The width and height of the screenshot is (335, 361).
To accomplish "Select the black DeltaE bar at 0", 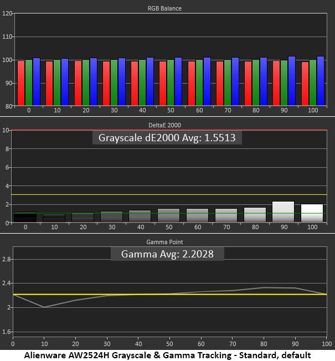I will (x=25, y=217).
